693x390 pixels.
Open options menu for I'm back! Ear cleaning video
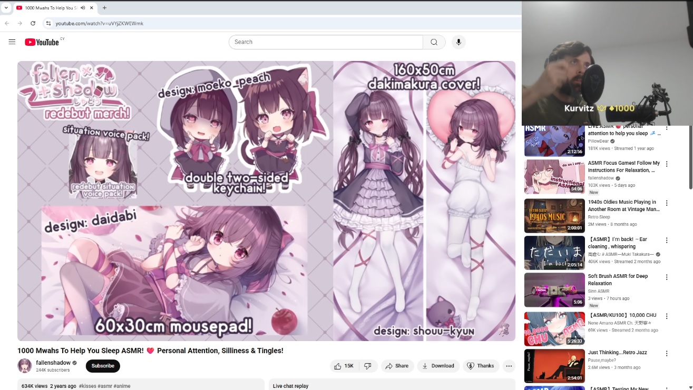point(667,240)
